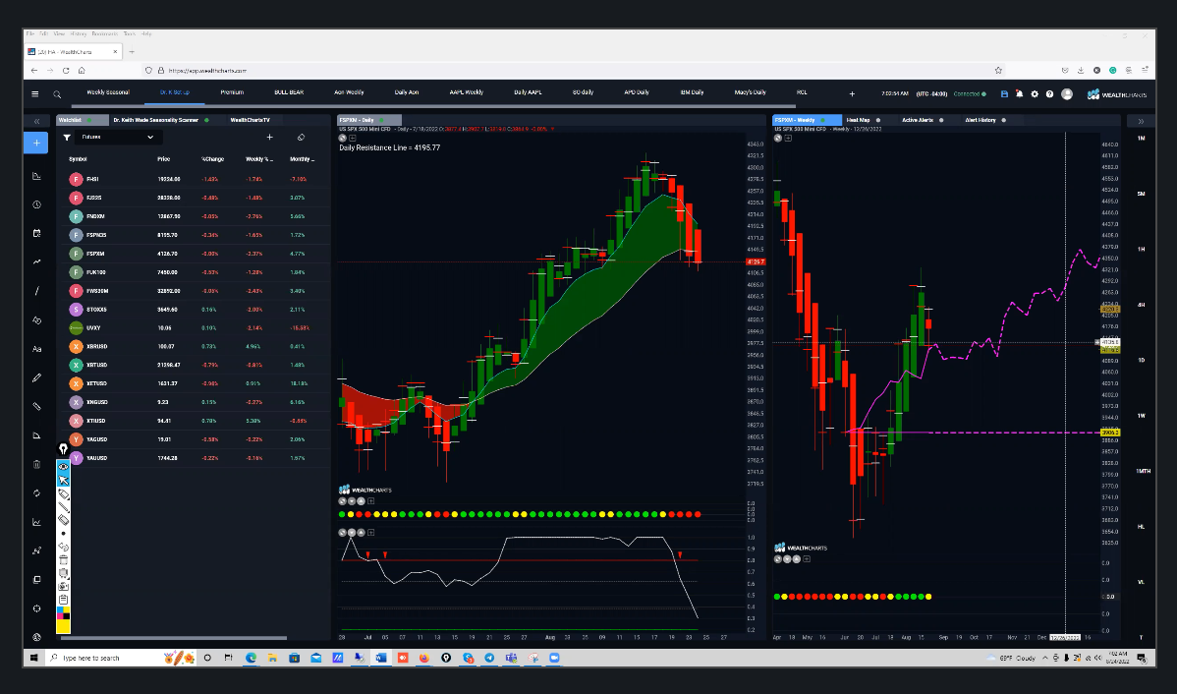Toggle the eye visibility icon in the annotation toolbar
Screen dimensions: 1177x694
[x=64, y=467]
